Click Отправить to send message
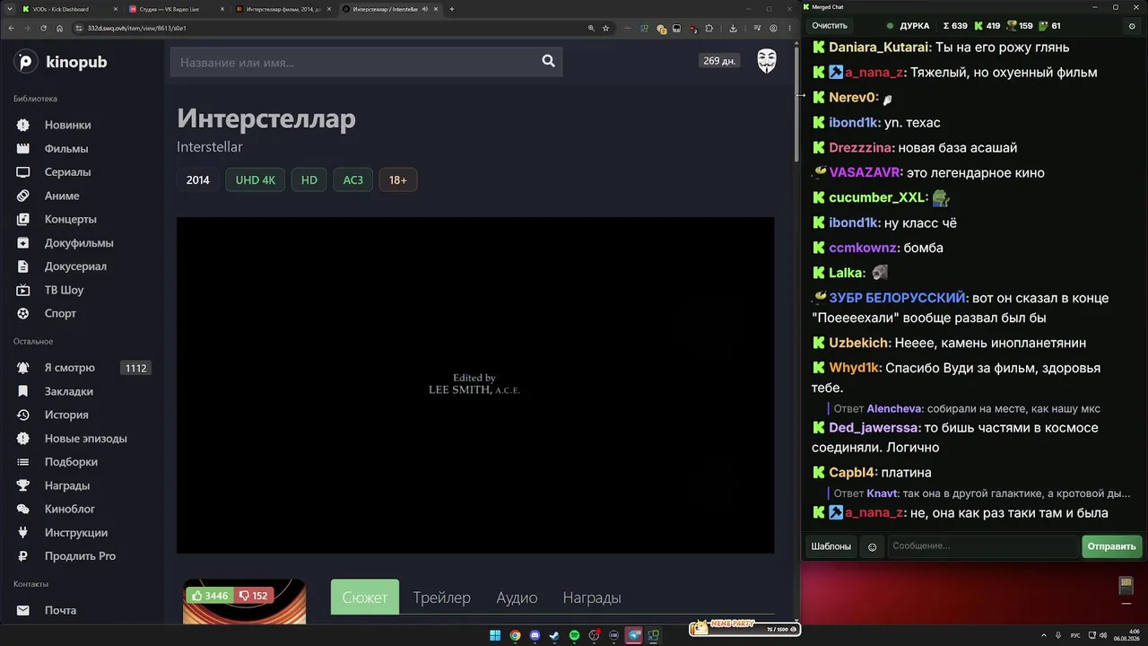This screenshot has height=646, width=1148. [x=1112, y=546]
